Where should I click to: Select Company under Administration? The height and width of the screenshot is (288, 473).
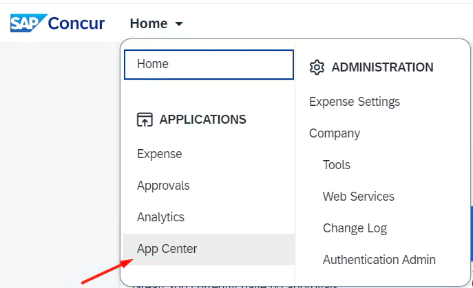pyautogui.click(x=335, y=133)
